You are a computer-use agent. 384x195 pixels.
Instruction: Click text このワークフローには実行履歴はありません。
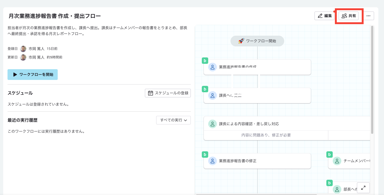pyautogui.click(x=46, y=132)
